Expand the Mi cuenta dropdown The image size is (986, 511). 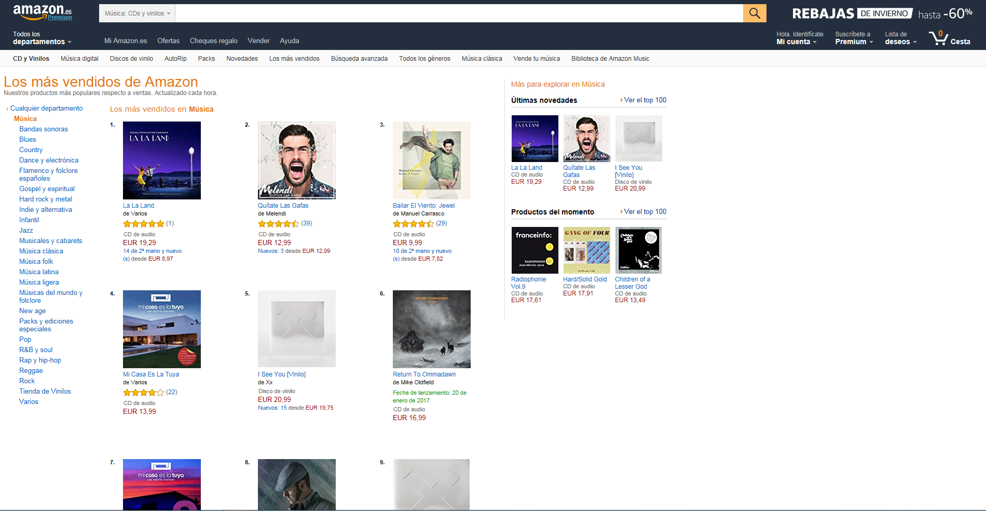[x=799, y=38]
